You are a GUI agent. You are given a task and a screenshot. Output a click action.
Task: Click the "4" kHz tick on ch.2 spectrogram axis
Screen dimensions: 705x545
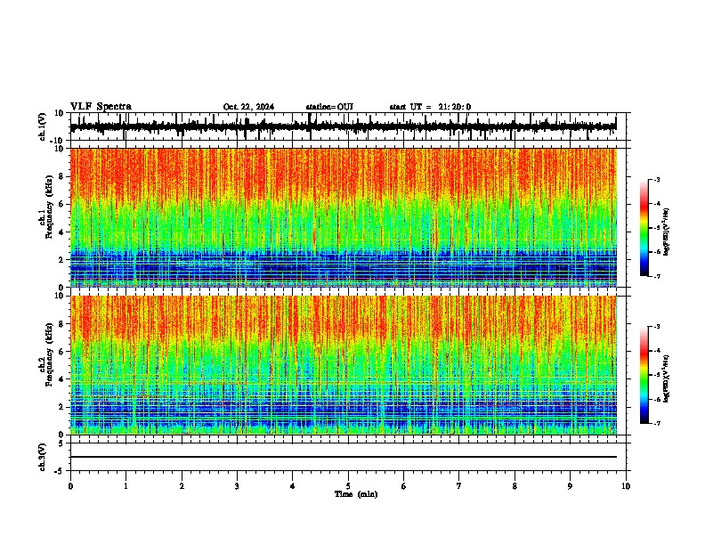pos(61,379)
